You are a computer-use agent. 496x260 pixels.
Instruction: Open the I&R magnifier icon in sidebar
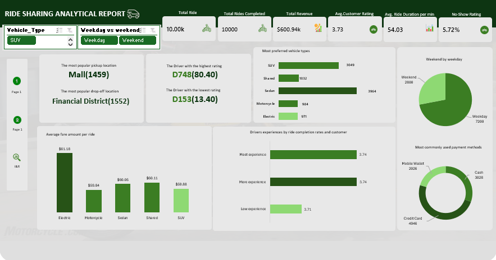coord(17,157)
